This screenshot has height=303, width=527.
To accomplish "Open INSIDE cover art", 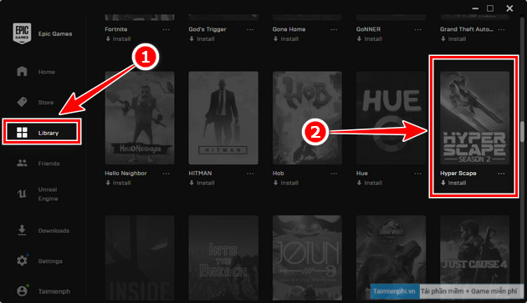I will (140, 258).
